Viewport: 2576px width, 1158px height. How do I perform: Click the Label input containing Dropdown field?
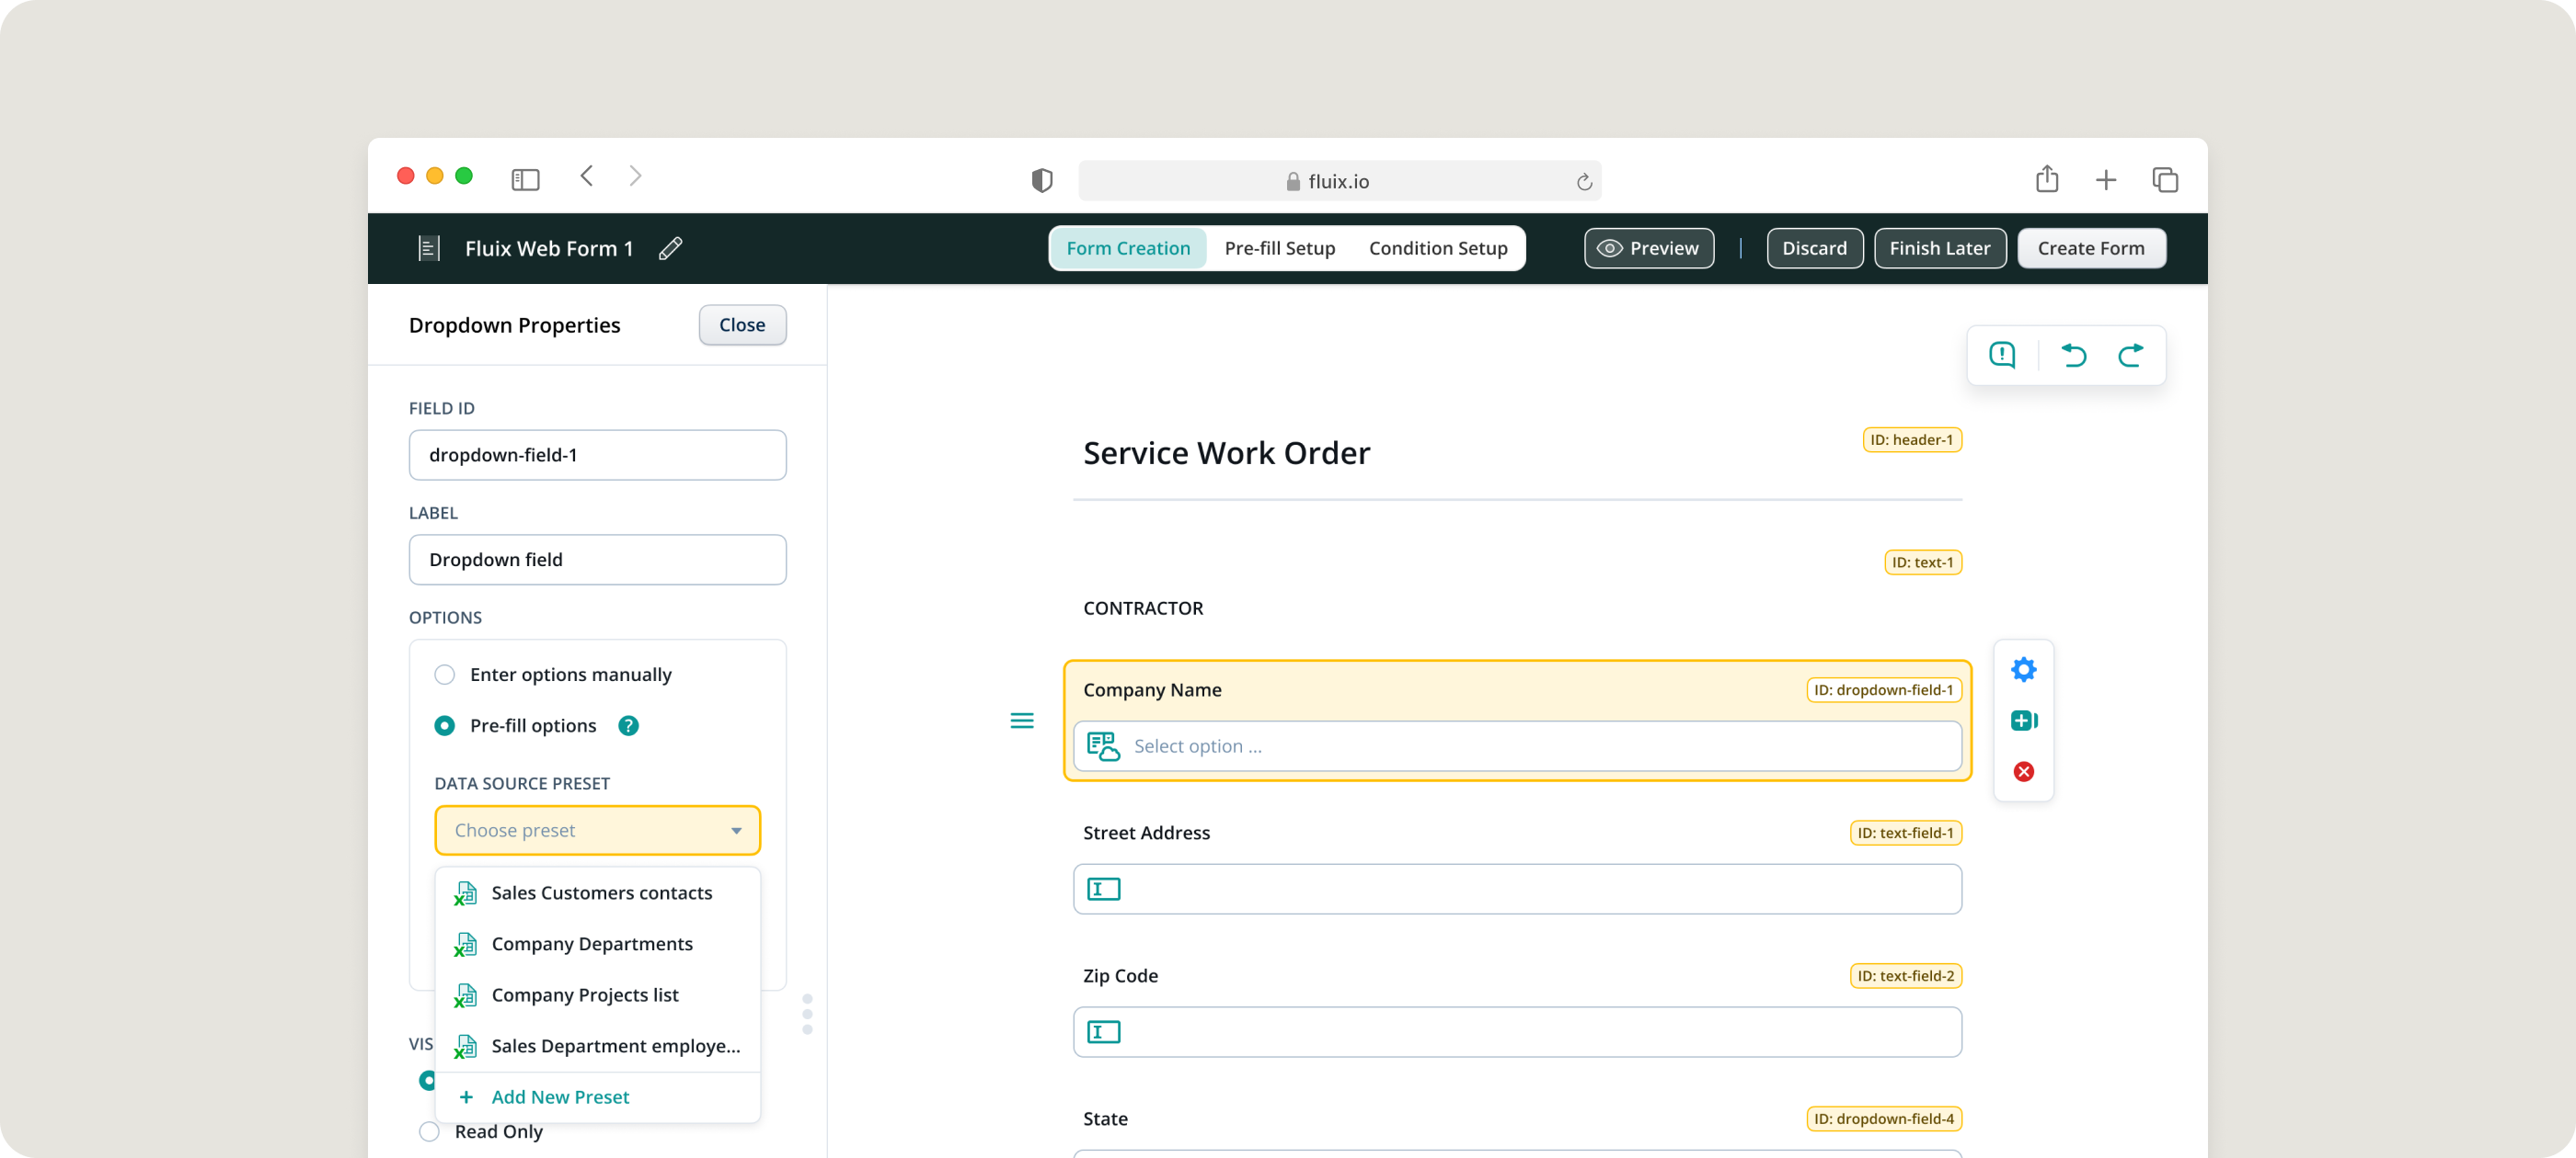coord(597,560)
